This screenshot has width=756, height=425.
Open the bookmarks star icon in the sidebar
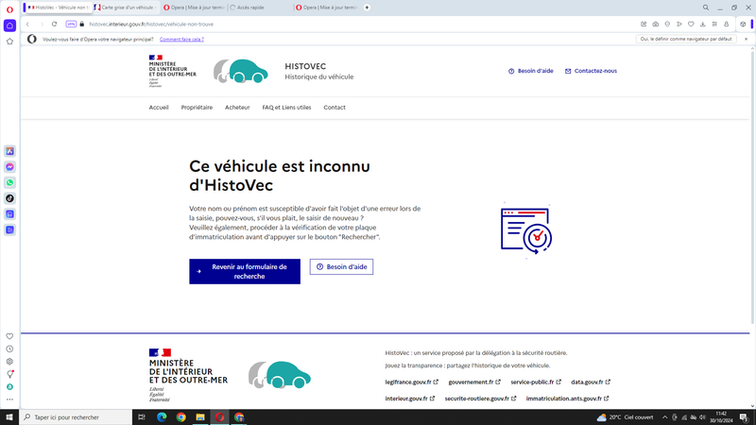9,42
